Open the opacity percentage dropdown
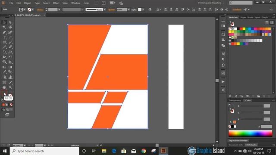 (x=129, y=9)
